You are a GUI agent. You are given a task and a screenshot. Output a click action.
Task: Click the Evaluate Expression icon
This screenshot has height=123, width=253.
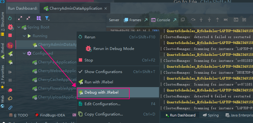236,20
